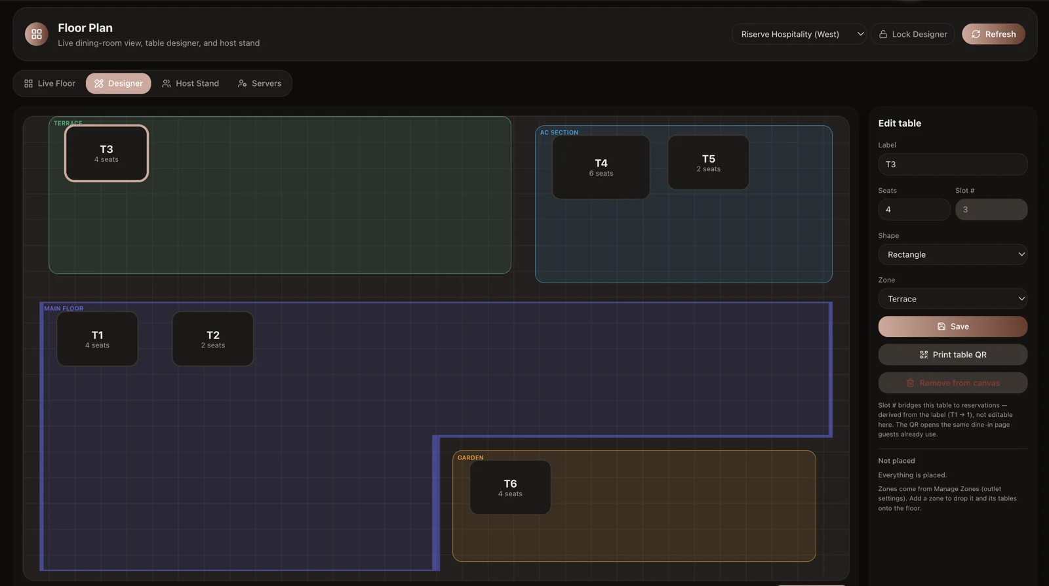Click the TERRACE zone label
This screenshot has height=586, width=1049.
[68, 123]
